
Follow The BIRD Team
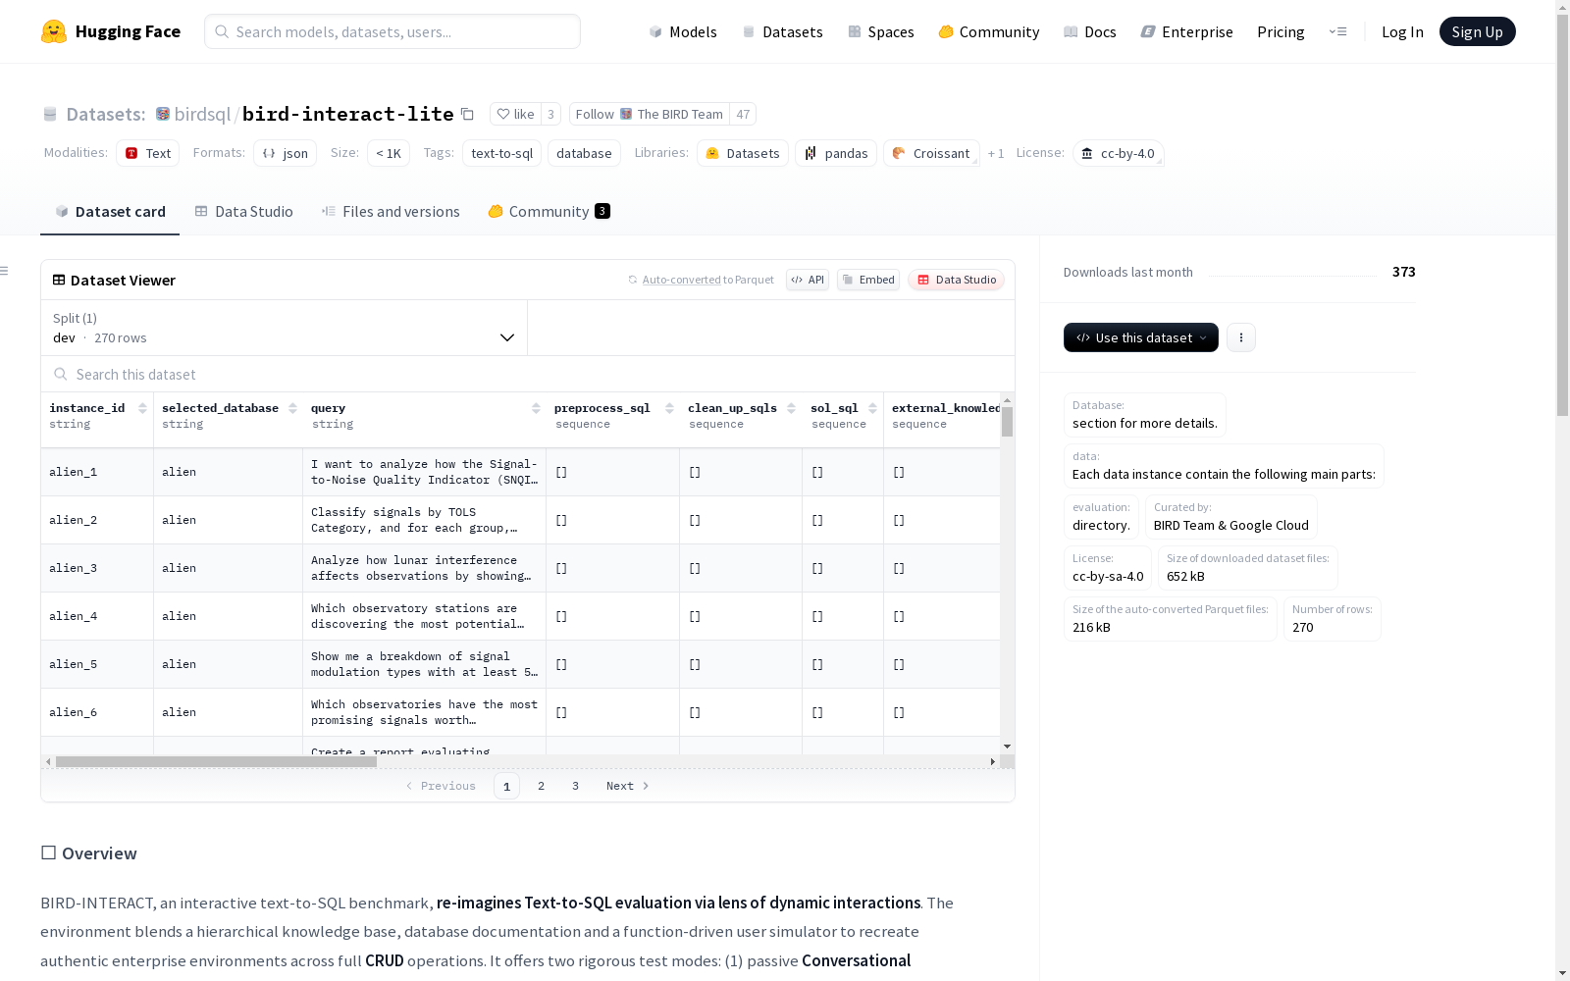point(650,114)
